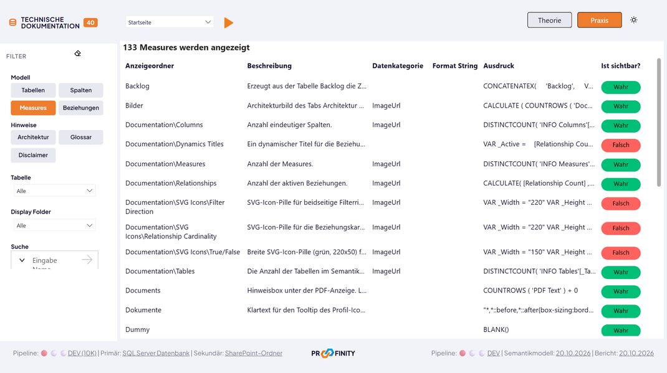Click the Dummy folder cell

137,329
